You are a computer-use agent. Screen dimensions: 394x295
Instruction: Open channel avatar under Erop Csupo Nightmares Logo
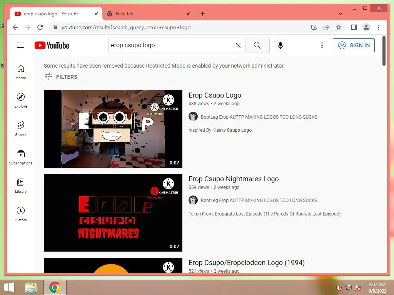click(x=193, y=200)
